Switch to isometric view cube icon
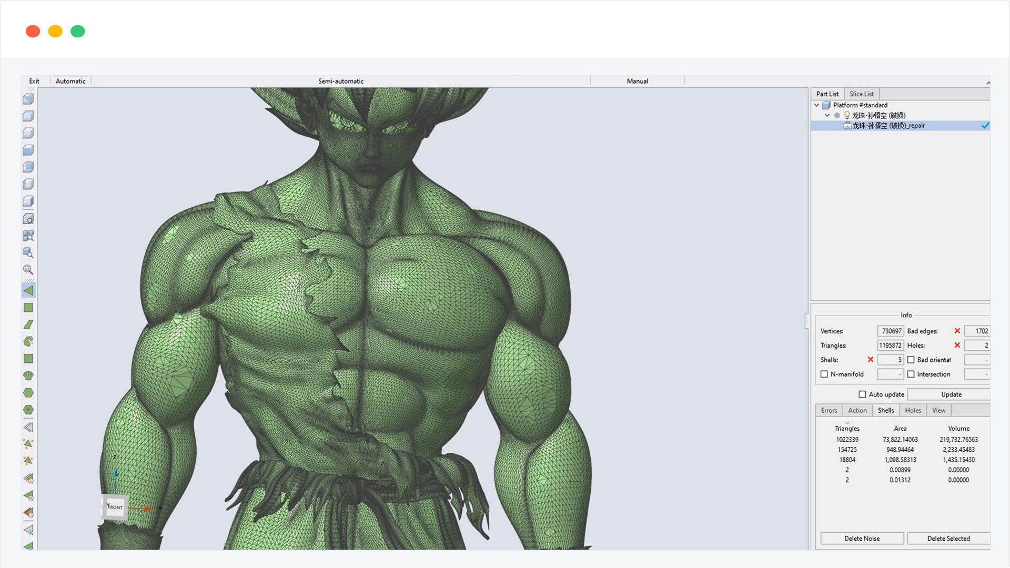Image resolution: width=1010 pixels, height=568 pixels. [x=28, y=99]
